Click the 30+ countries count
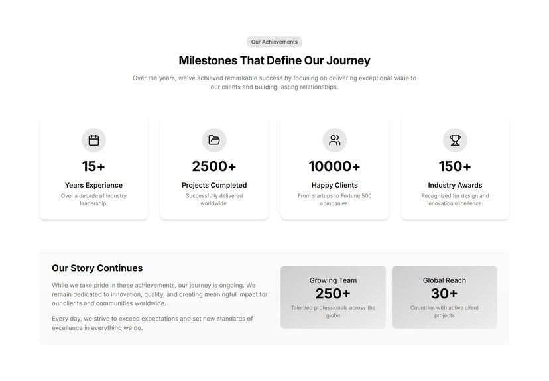 point(444,294)
